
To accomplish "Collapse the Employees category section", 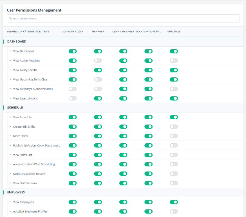I will [16, 193].
